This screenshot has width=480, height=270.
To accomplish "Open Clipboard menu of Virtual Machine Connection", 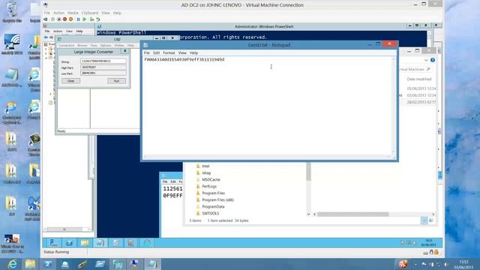I will click(x=90, y=13).
